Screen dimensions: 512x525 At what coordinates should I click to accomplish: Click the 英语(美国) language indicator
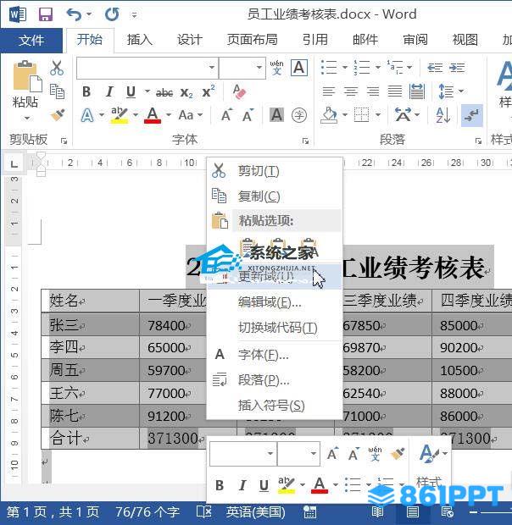click(x=255, y=512)
